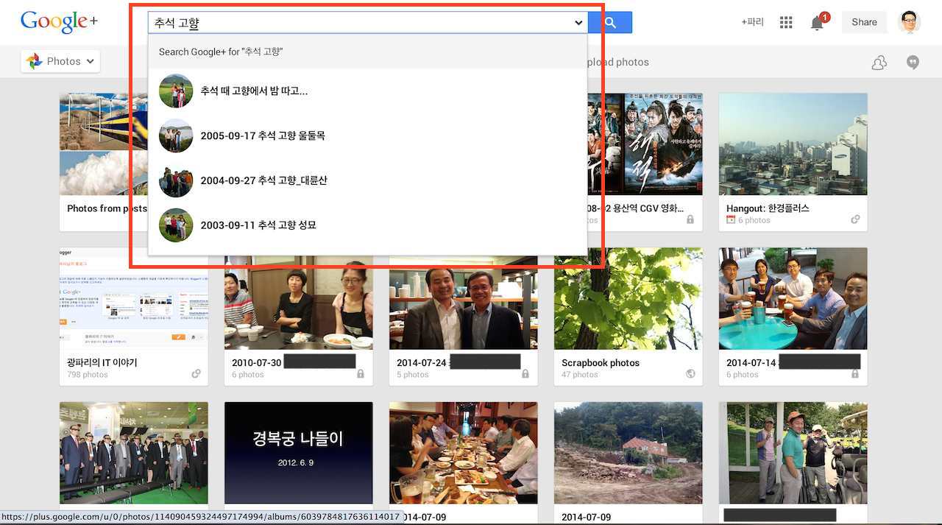
Task: Click the blue search magnifier button
Action: pos(610,23)
